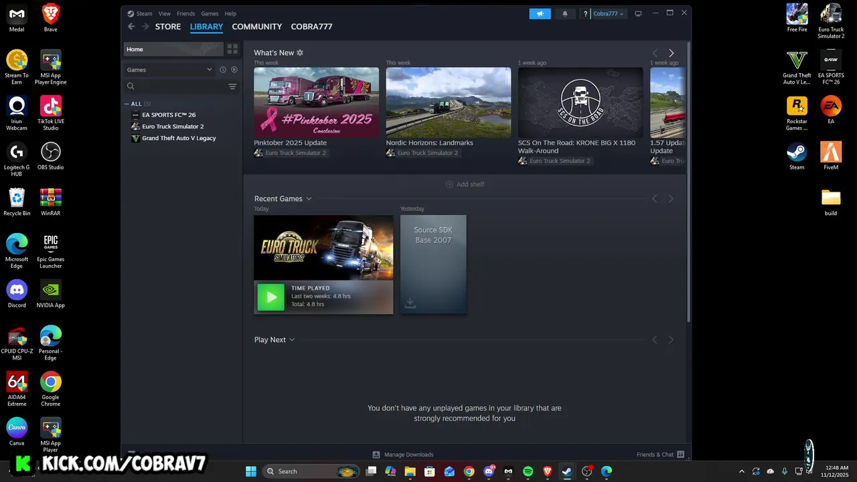857x482 pixels.
Task: Open advanced filter options icon in sidebar
Action: pos(232,86)
